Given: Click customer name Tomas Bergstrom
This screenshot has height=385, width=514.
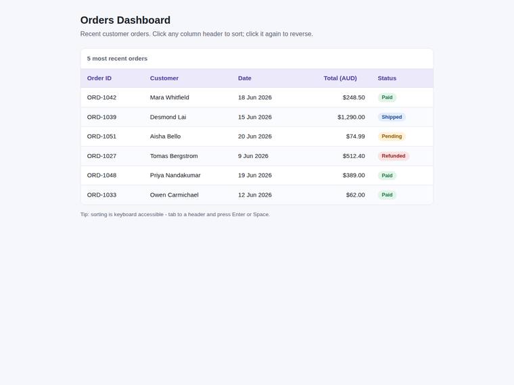Looking at the screenshot, I should pos(174,156).
